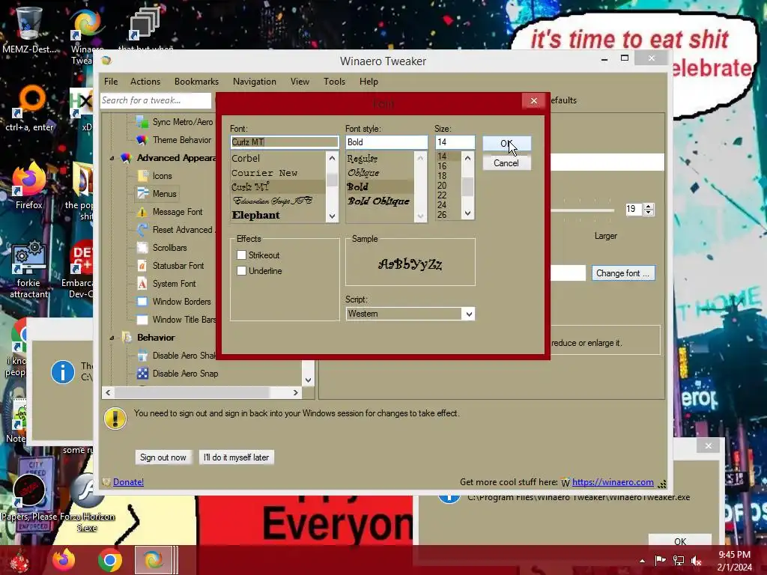The width and height of the screenshot is (767, 575).
Task: Open the Navigation menu
Action: click(255, 82)
